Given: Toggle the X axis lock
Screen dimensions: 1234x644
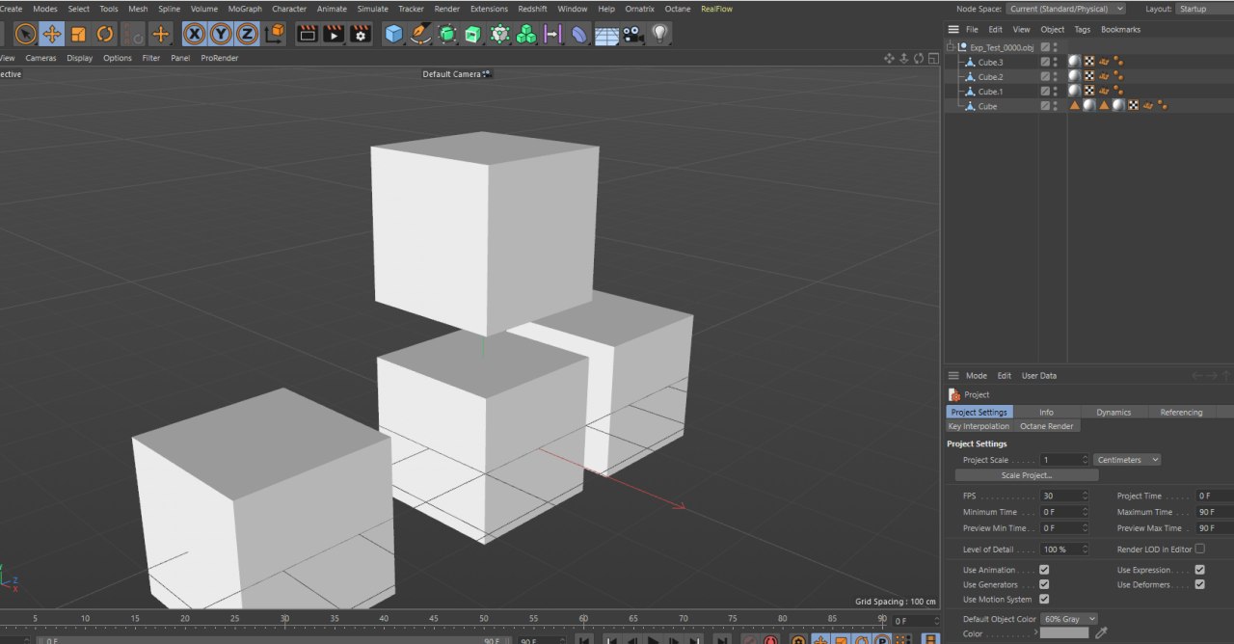Looking at the screenshot, I should coord(195,34).
